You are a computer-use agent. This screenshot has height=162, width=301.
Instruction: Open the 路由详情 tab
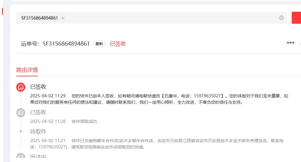[27, 70]
